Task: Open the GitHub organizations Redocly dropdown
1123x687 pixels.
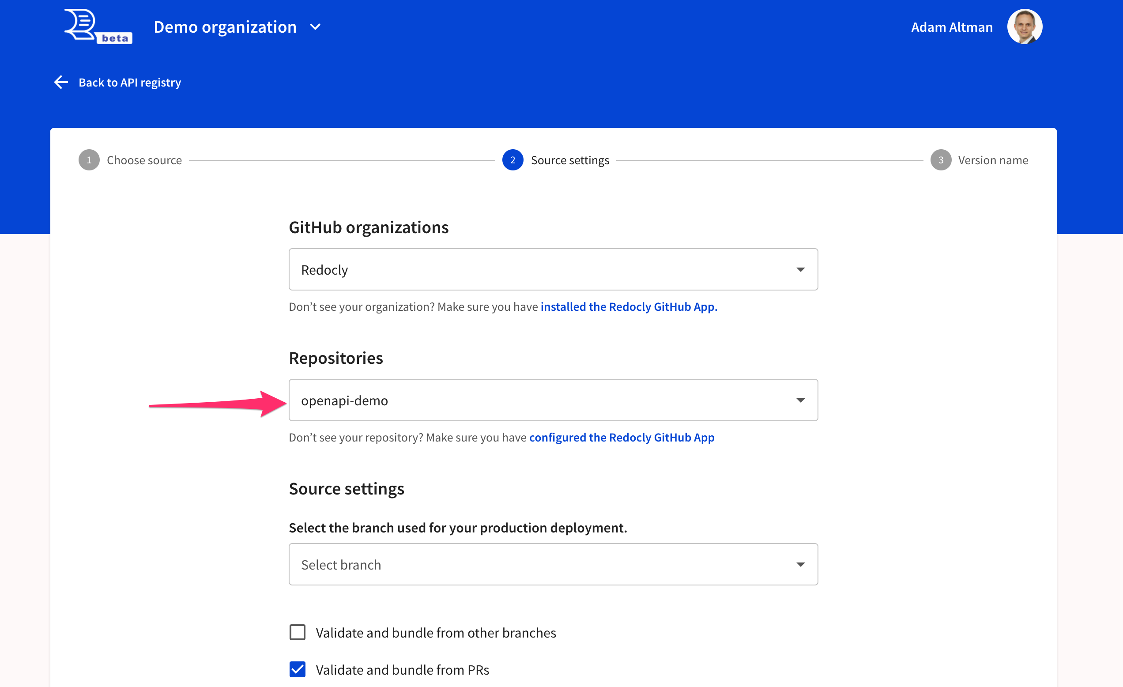Action: pyautogui.click(x=553, y=269)
